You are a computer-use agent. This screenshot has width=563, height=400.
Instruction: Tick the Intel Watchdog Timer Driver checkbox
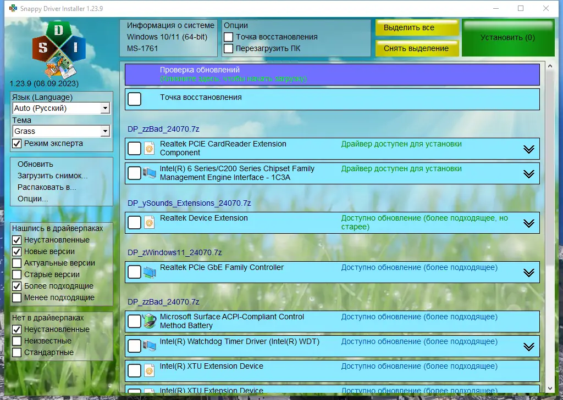click(135, 346)
